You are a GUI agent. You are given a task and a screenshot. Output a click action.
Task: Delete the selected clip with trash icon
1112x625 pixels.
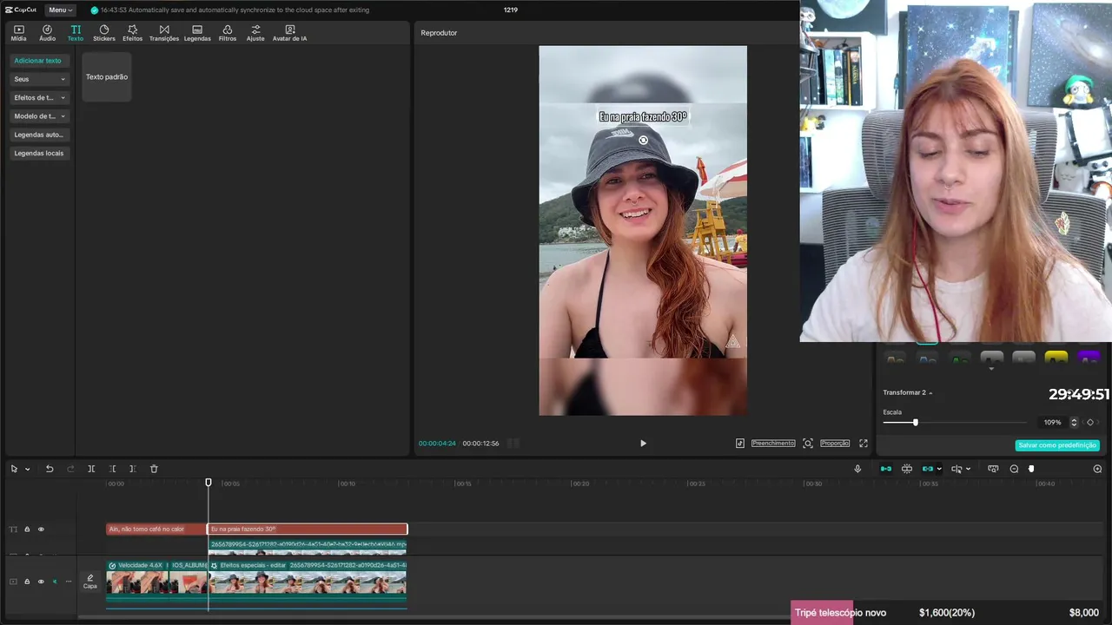pyautogui.click(x=154, y=469)
